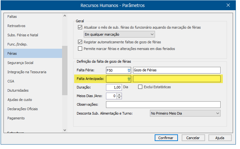Screen dimensions: 240x149
Task: Tick the Exclui Estatísticas checkbox
Action: click(140, 87)
